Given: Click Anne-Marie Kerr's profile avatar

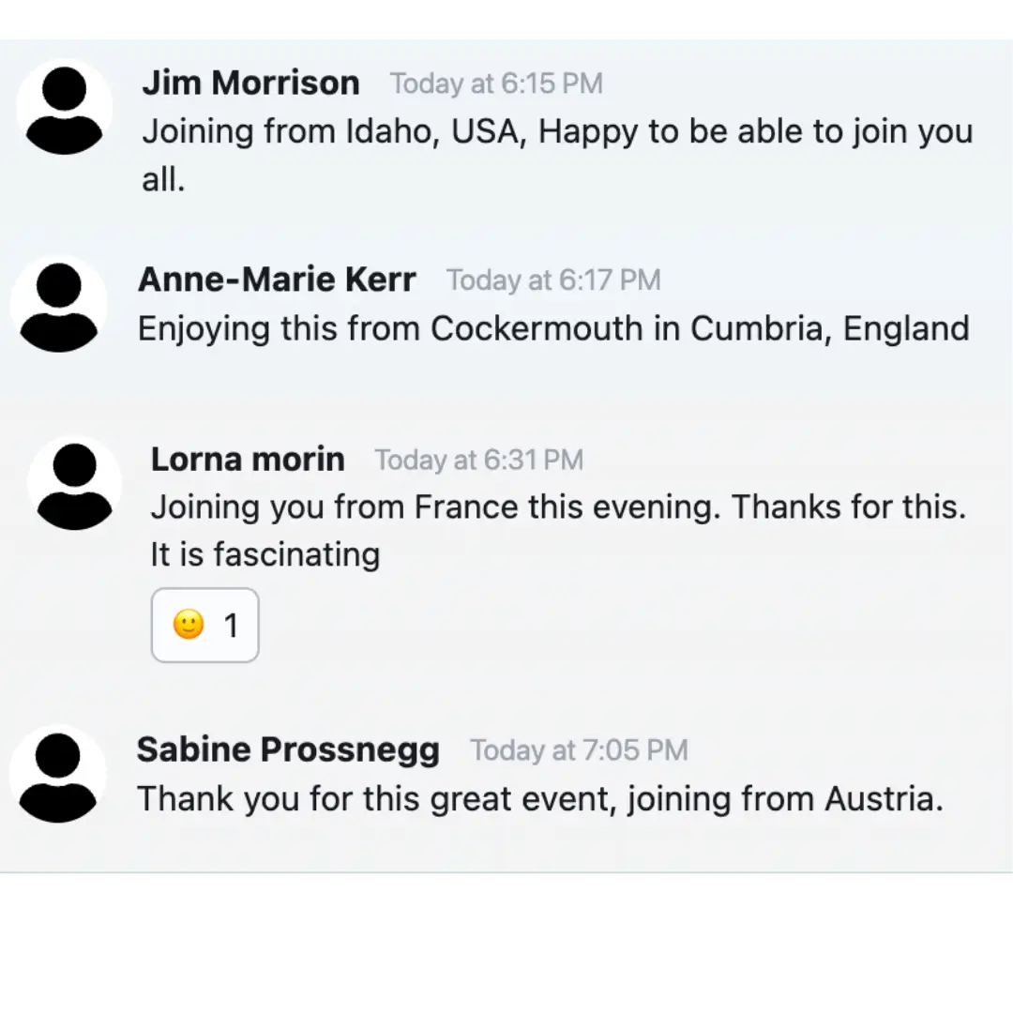Looking at the screenshot, I should coord(59,304).
